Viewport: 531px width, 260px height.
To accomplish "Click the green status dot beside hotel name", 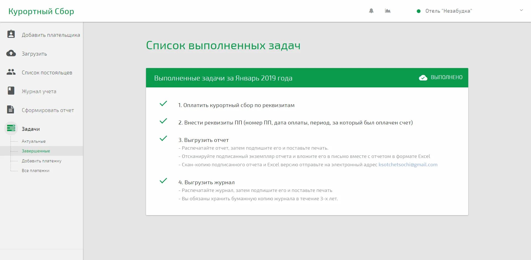I will pos(419,11).
